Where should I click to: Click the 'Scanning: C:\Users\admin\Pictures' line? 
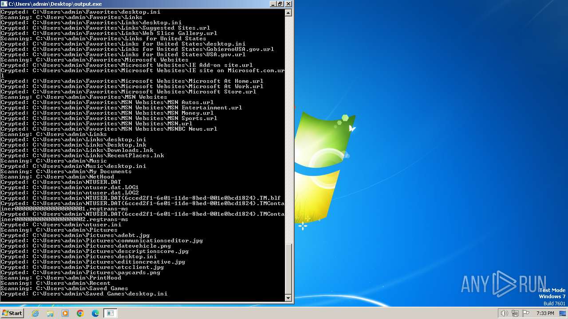(x=59, y=230)
